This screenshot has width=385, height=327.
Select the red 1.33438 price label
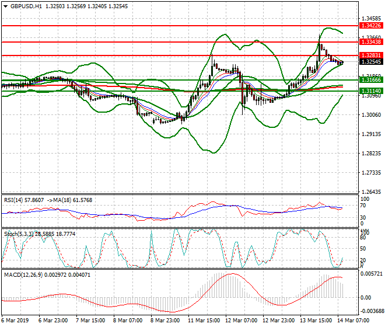tap(371, 42)
